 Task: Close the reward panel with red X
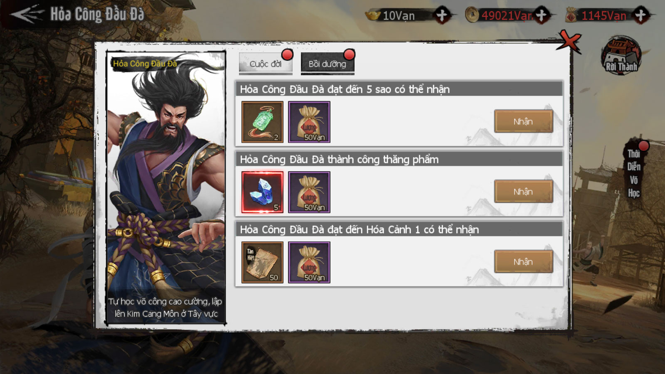click(569, 42)
